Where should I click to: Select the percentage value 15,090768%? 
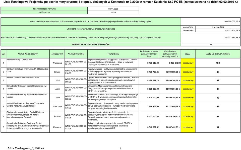pos(188,31)
